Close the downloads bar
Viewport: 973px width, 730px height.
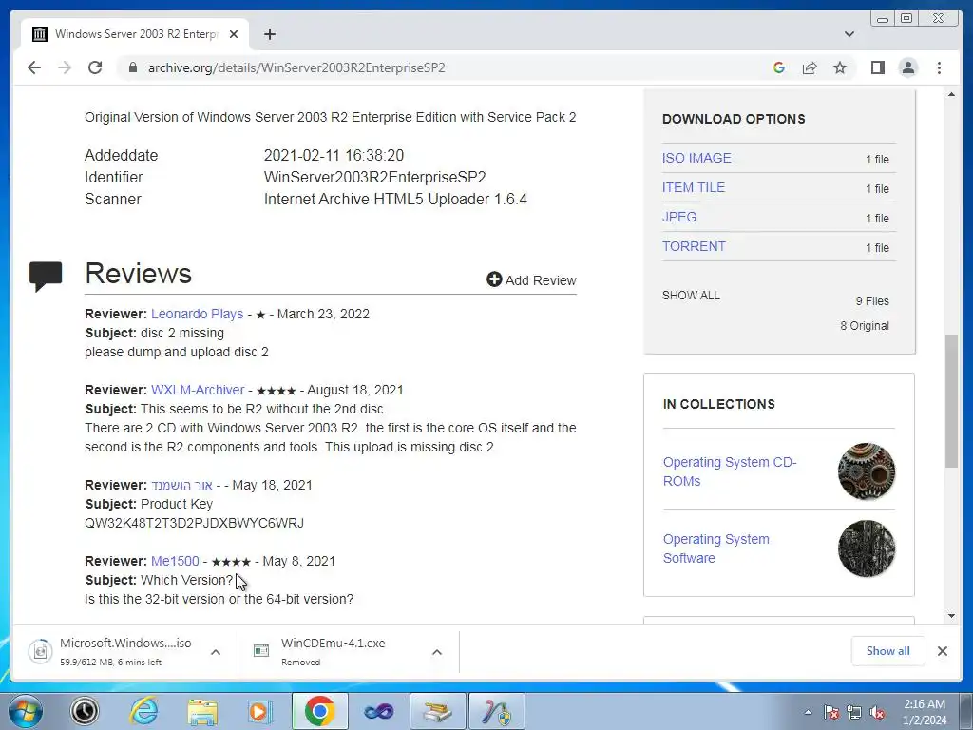point(942,651)
